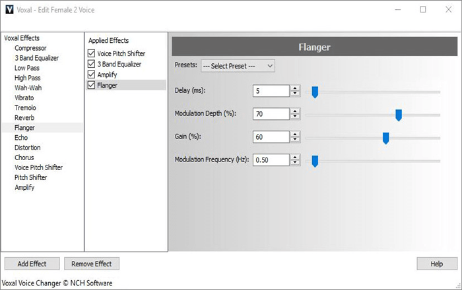
Task: Click the Delay (ms) input field
Action: click(271, 90)
